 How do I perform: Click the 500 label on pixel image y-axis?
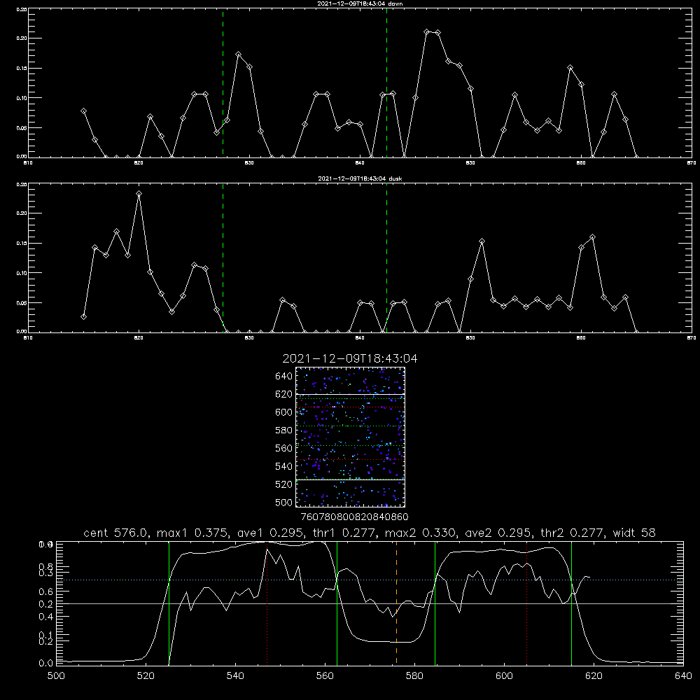(x=284, y=502)
